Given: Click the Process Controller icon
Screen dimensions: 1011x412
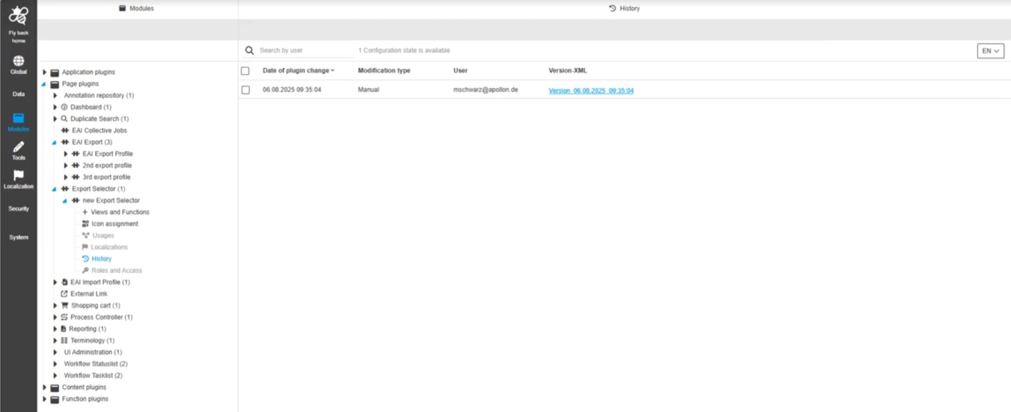Looking at the screenshot, I should click(x=65, y=317).
